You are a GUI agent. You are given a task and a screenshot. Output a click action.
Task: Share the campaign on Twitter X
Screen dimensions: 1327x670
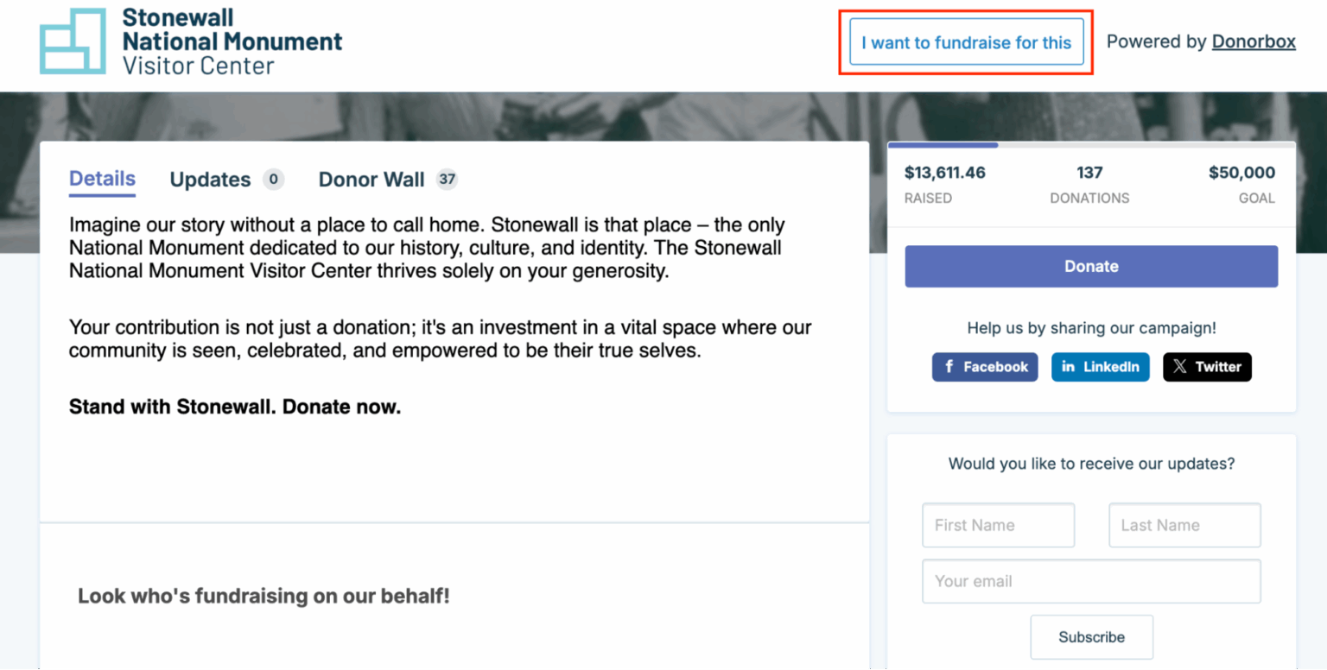click(x=1207, y=367)
